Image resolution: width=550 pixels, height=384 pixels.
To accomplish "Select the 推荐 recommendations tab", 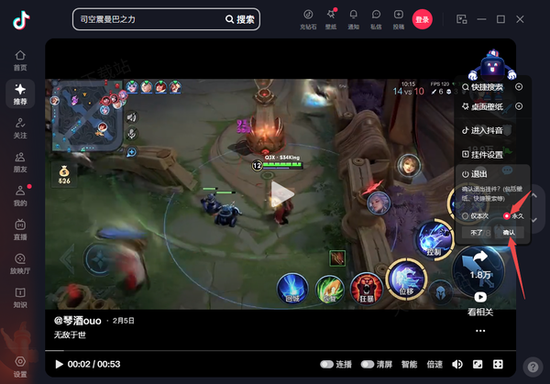I will click(x=20, y=94).
